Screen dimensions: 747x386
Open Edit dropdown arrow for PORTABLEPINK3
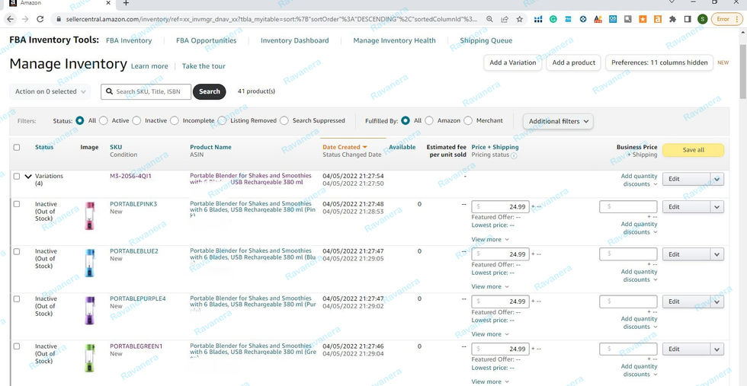click(x=717, y=207)
